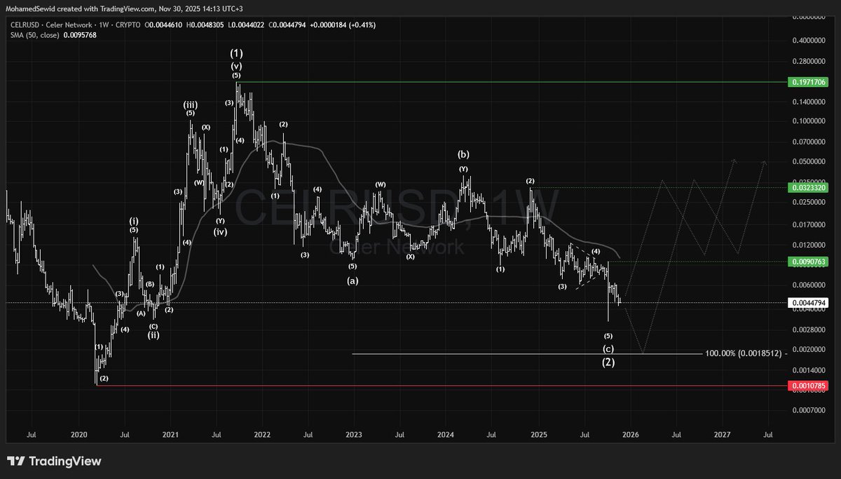This screenshot has height=479, width=841.
Task: Click the 0.0120000 price axis tick
Action: pyautogui.click(x=810, y=245)
